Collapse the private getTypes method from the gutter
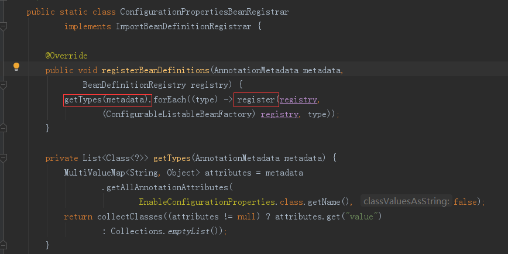This screenshot has width=508, height=254. point(4,158)
